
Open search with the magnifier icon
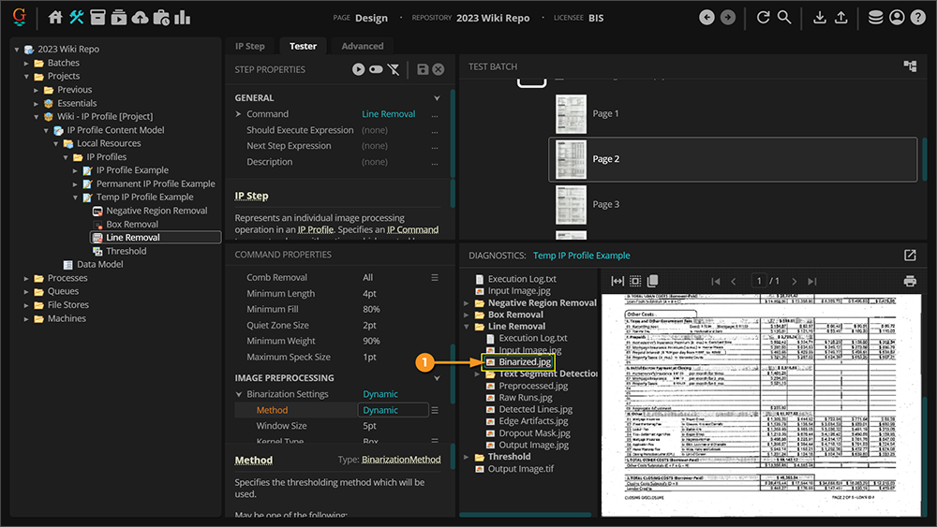[x=784, y=17]
